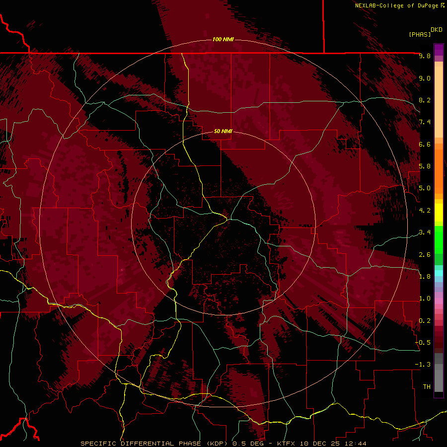Click the [PHAS] units label
Screen dimensions: 447x447
click(x=420, y=34)
